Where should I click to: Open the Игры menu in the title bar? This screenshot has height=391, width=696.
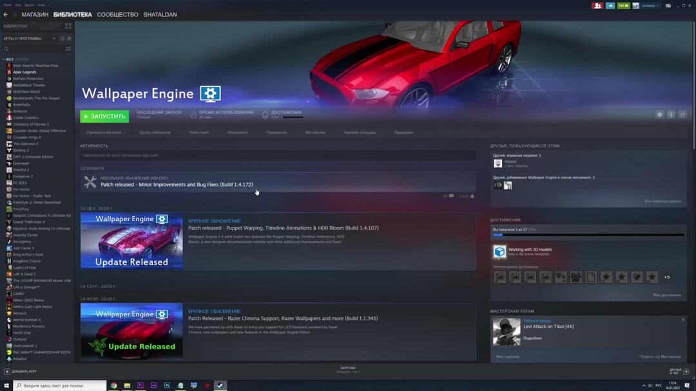tap(41, 5)
